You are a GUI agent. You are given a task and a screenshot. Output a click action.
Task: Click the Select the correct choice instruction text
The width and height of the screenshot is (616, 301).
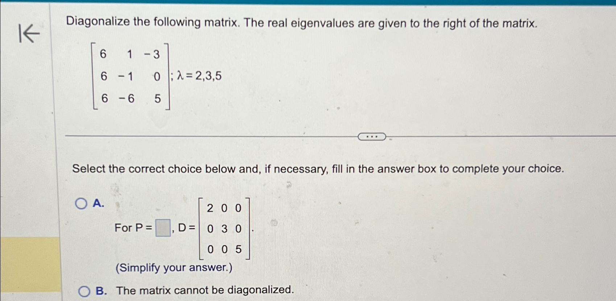318,169
